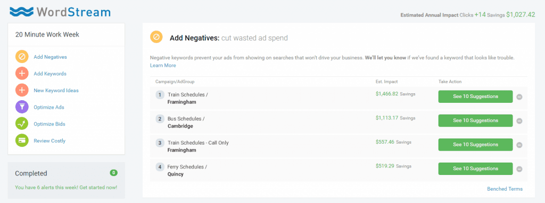
Task: Click the purple Optimize Ads funnel icon
Action: (x=22, y=107)
